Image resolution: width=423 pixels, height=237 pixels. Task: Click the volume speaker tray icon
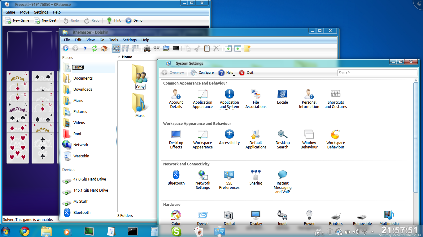pyautogui.click(x=356, y=232)
